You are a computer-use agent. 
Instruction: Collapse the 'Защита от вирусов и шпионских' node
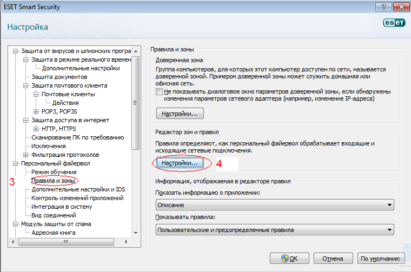click(16, 51)
